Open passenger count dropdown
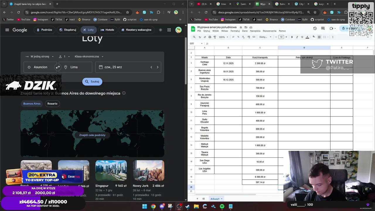The image size is (375, 211). point(64,57)
